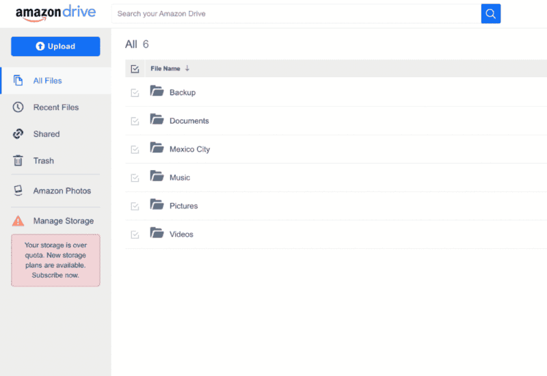Check the Music folder checkbox
The image size is (547, 376).
tap(135, 178)
